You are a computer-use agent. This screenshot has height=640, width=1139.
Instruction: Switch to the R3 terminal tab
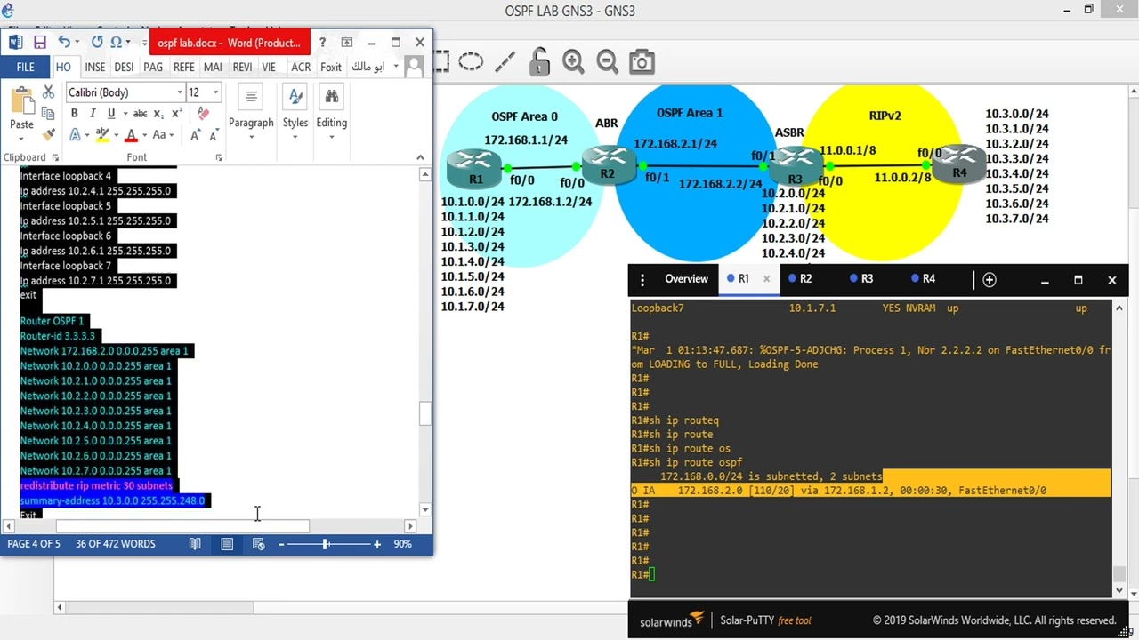point(860,279)
